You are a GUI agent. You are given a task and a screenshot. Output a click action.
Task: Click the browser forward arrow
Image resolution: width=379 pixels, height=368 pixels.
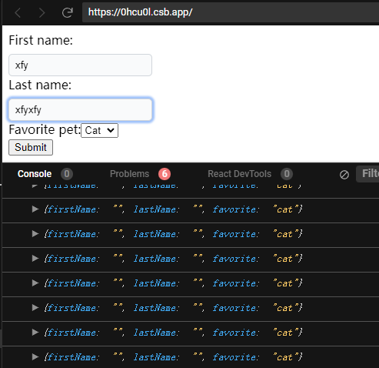42,12
